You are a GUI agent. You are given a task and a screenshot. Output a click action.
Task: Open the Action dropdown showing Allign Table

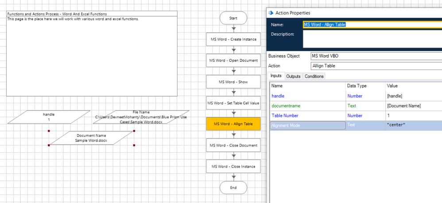(x=376, y=66)
